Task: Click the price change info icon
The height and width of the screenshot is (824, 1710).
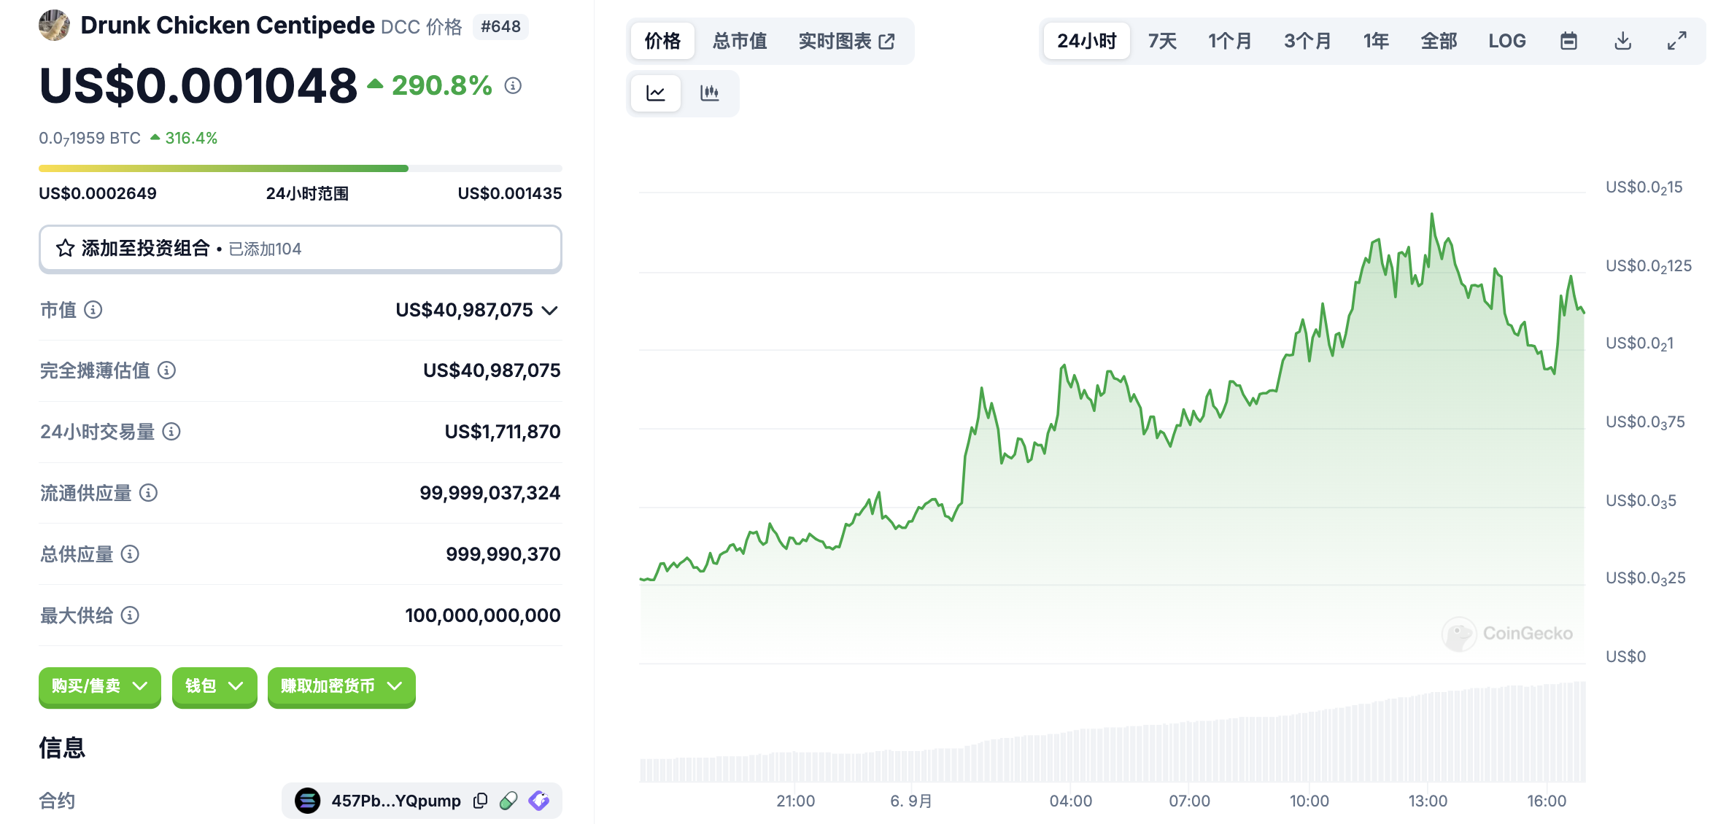Action: click(513, 86)
